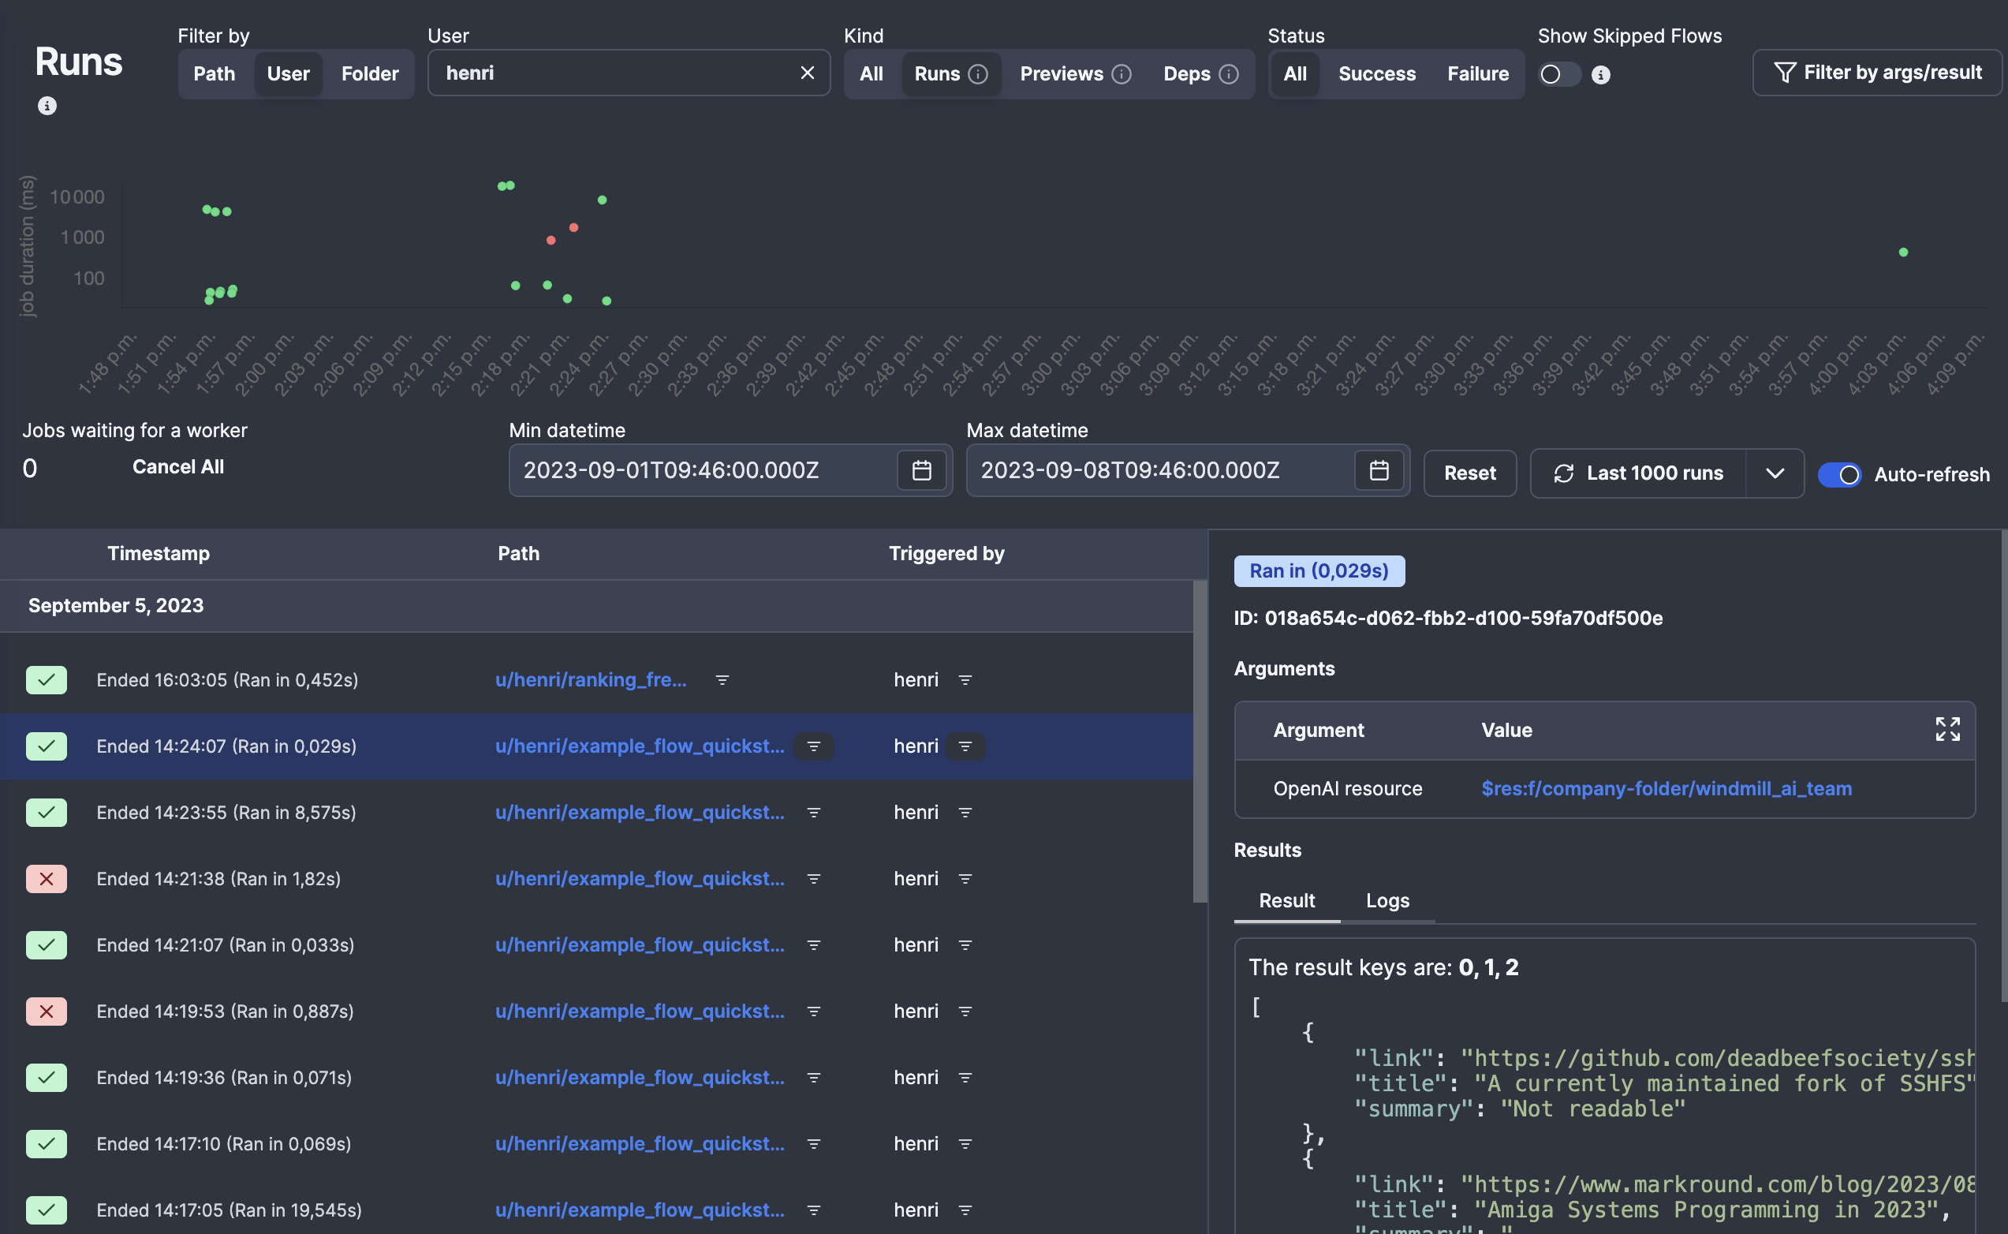
Task: Expand the arguments table to fullscreen
Action: (x=1946, y=729)
